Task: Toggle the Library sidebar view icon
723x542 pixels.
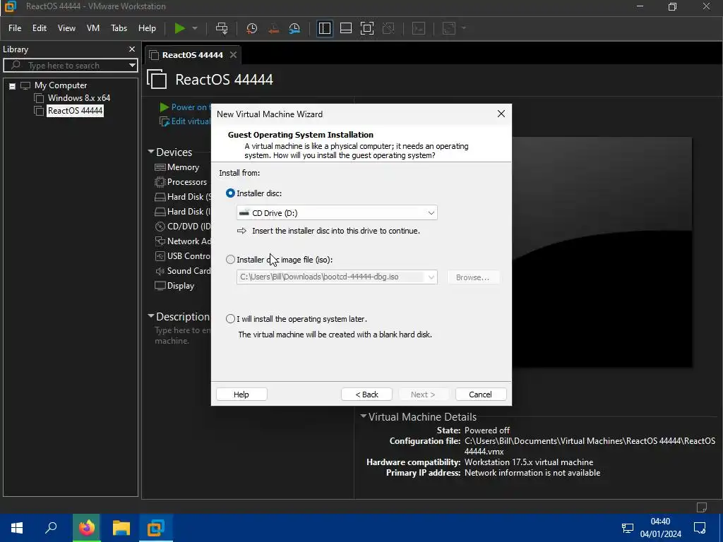Action: 325,28
